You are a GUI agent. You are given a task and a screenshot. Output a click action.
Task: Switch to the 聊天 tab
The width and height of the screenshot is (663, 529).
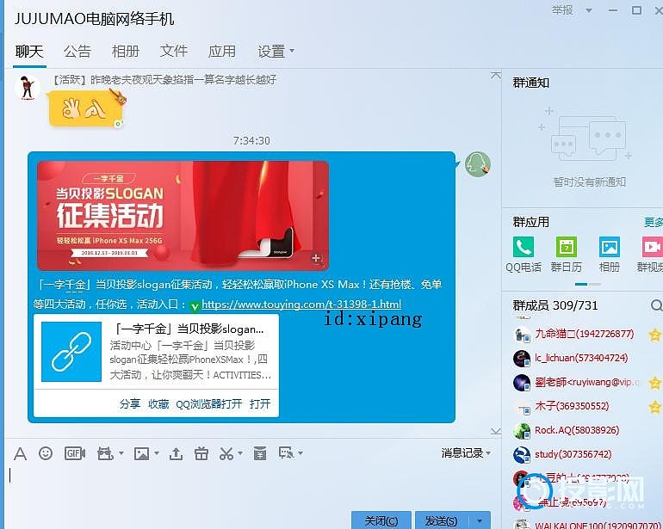tap(29, 52)
